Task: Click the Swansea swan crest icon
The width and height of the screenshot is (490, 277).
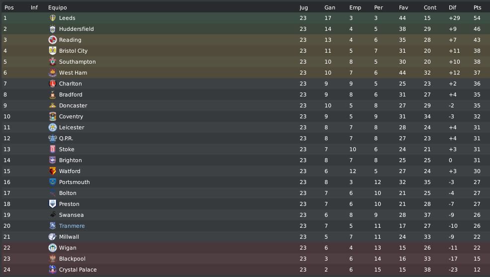Action: (53, 215)
